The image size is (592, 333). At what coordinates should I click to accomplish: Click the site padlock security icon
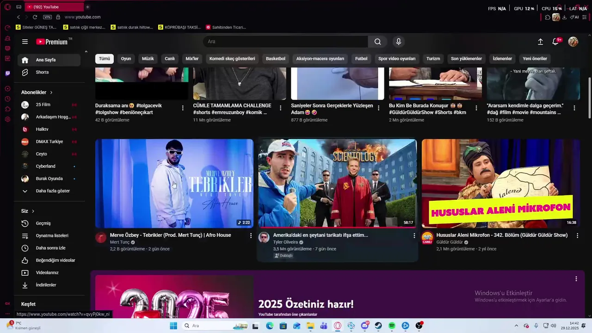coord(58,17)
